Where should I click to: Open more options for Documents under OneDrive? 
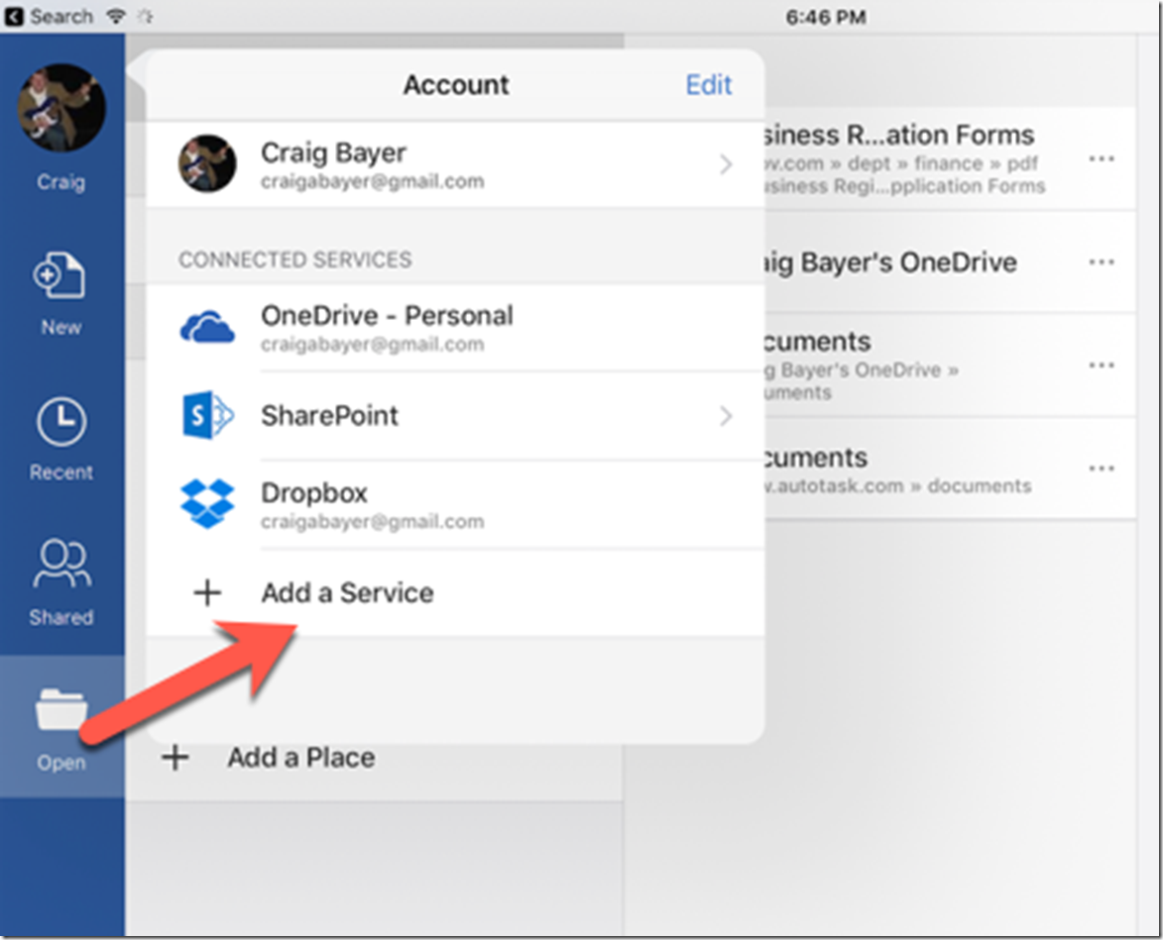click(1102, 366)
